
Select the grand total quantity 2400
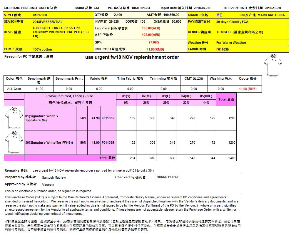click(232, 158)
